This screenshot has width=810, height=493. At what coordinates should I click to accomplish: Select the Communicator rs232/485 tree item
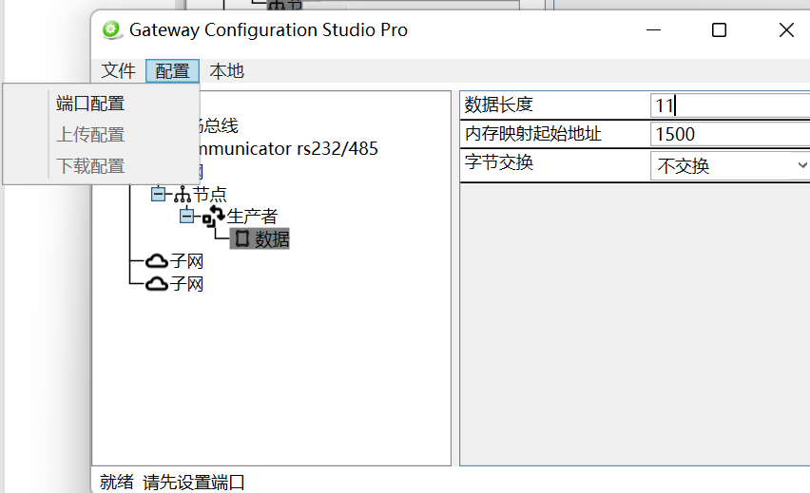285,148
